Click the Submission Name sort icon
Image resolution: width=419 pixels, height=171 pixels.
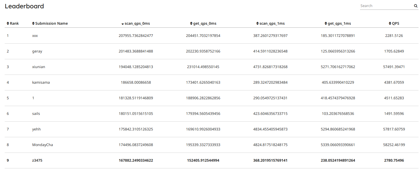pyautogui.click(x=33, y=23)
